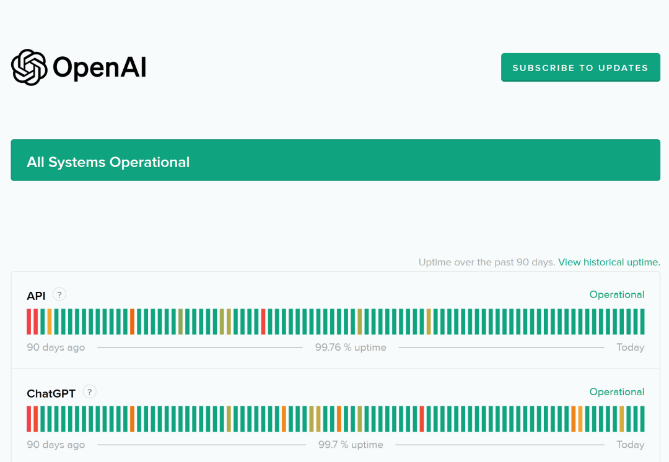This screenshot has width=669, height=462.
Task: Click the 99.7 % uptime label
Action: point(351,445)
